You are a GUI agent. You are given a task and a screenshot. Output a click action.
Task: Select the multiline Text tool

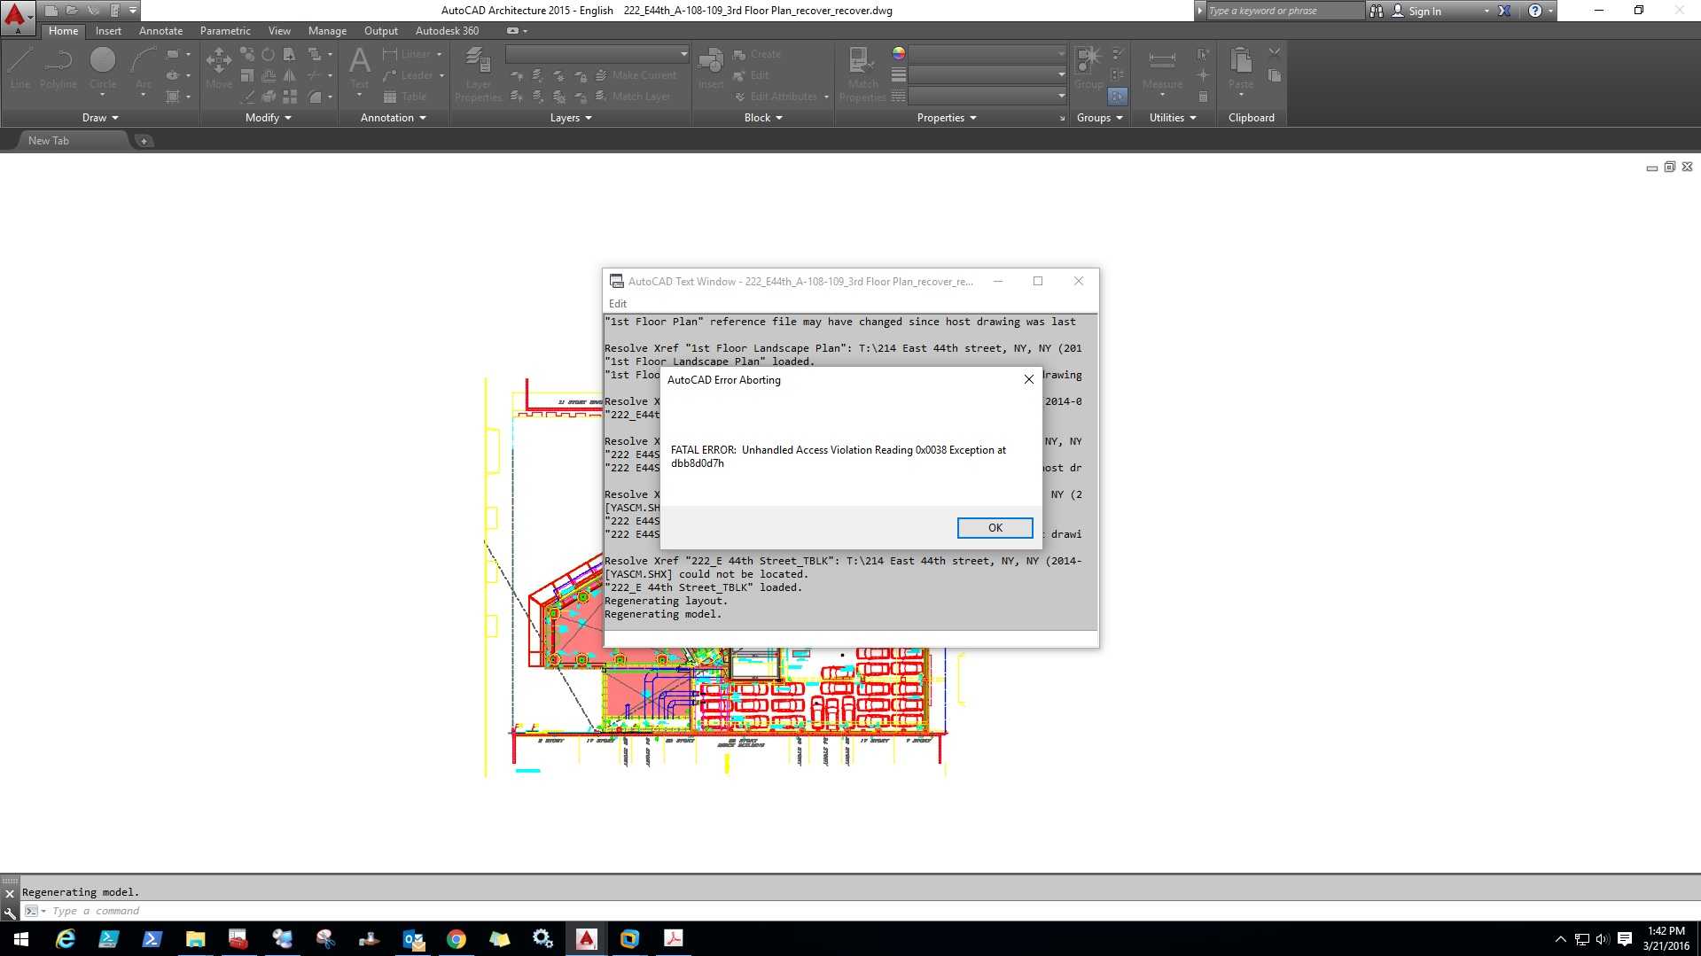359,69
